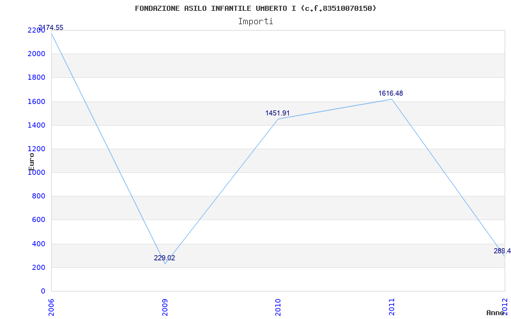
Task: Click the 600 y-axis tick label
Action: tap(38, 220)
